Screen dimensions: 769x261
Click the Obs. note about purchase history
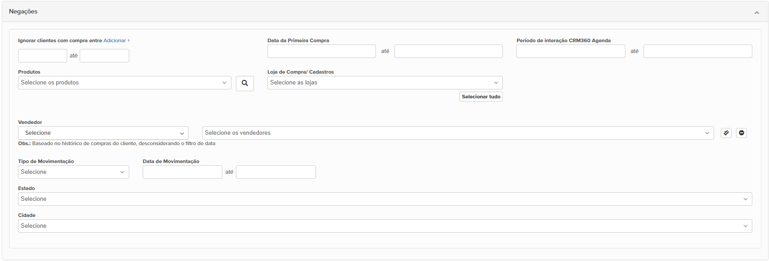pyautogui.click(x=117, y=144)
